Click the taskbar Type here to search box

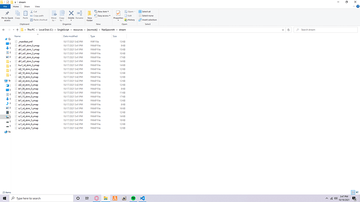[41, 198]
